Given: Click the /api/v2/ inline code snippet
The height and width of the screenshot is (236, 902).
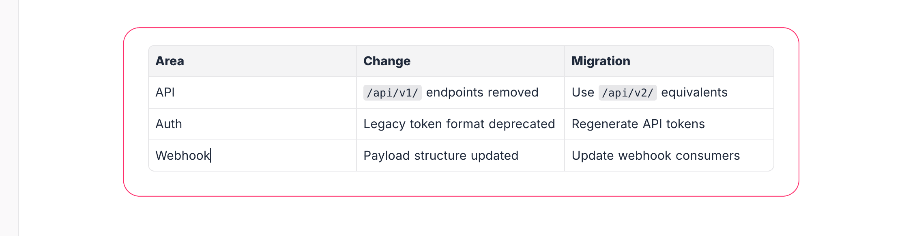Looking at the screenshot, I should coord(627,93).
